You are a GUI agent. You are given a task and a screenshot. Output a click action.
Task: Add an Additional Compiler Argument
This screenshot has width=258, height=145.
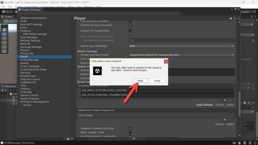(225, 120)
